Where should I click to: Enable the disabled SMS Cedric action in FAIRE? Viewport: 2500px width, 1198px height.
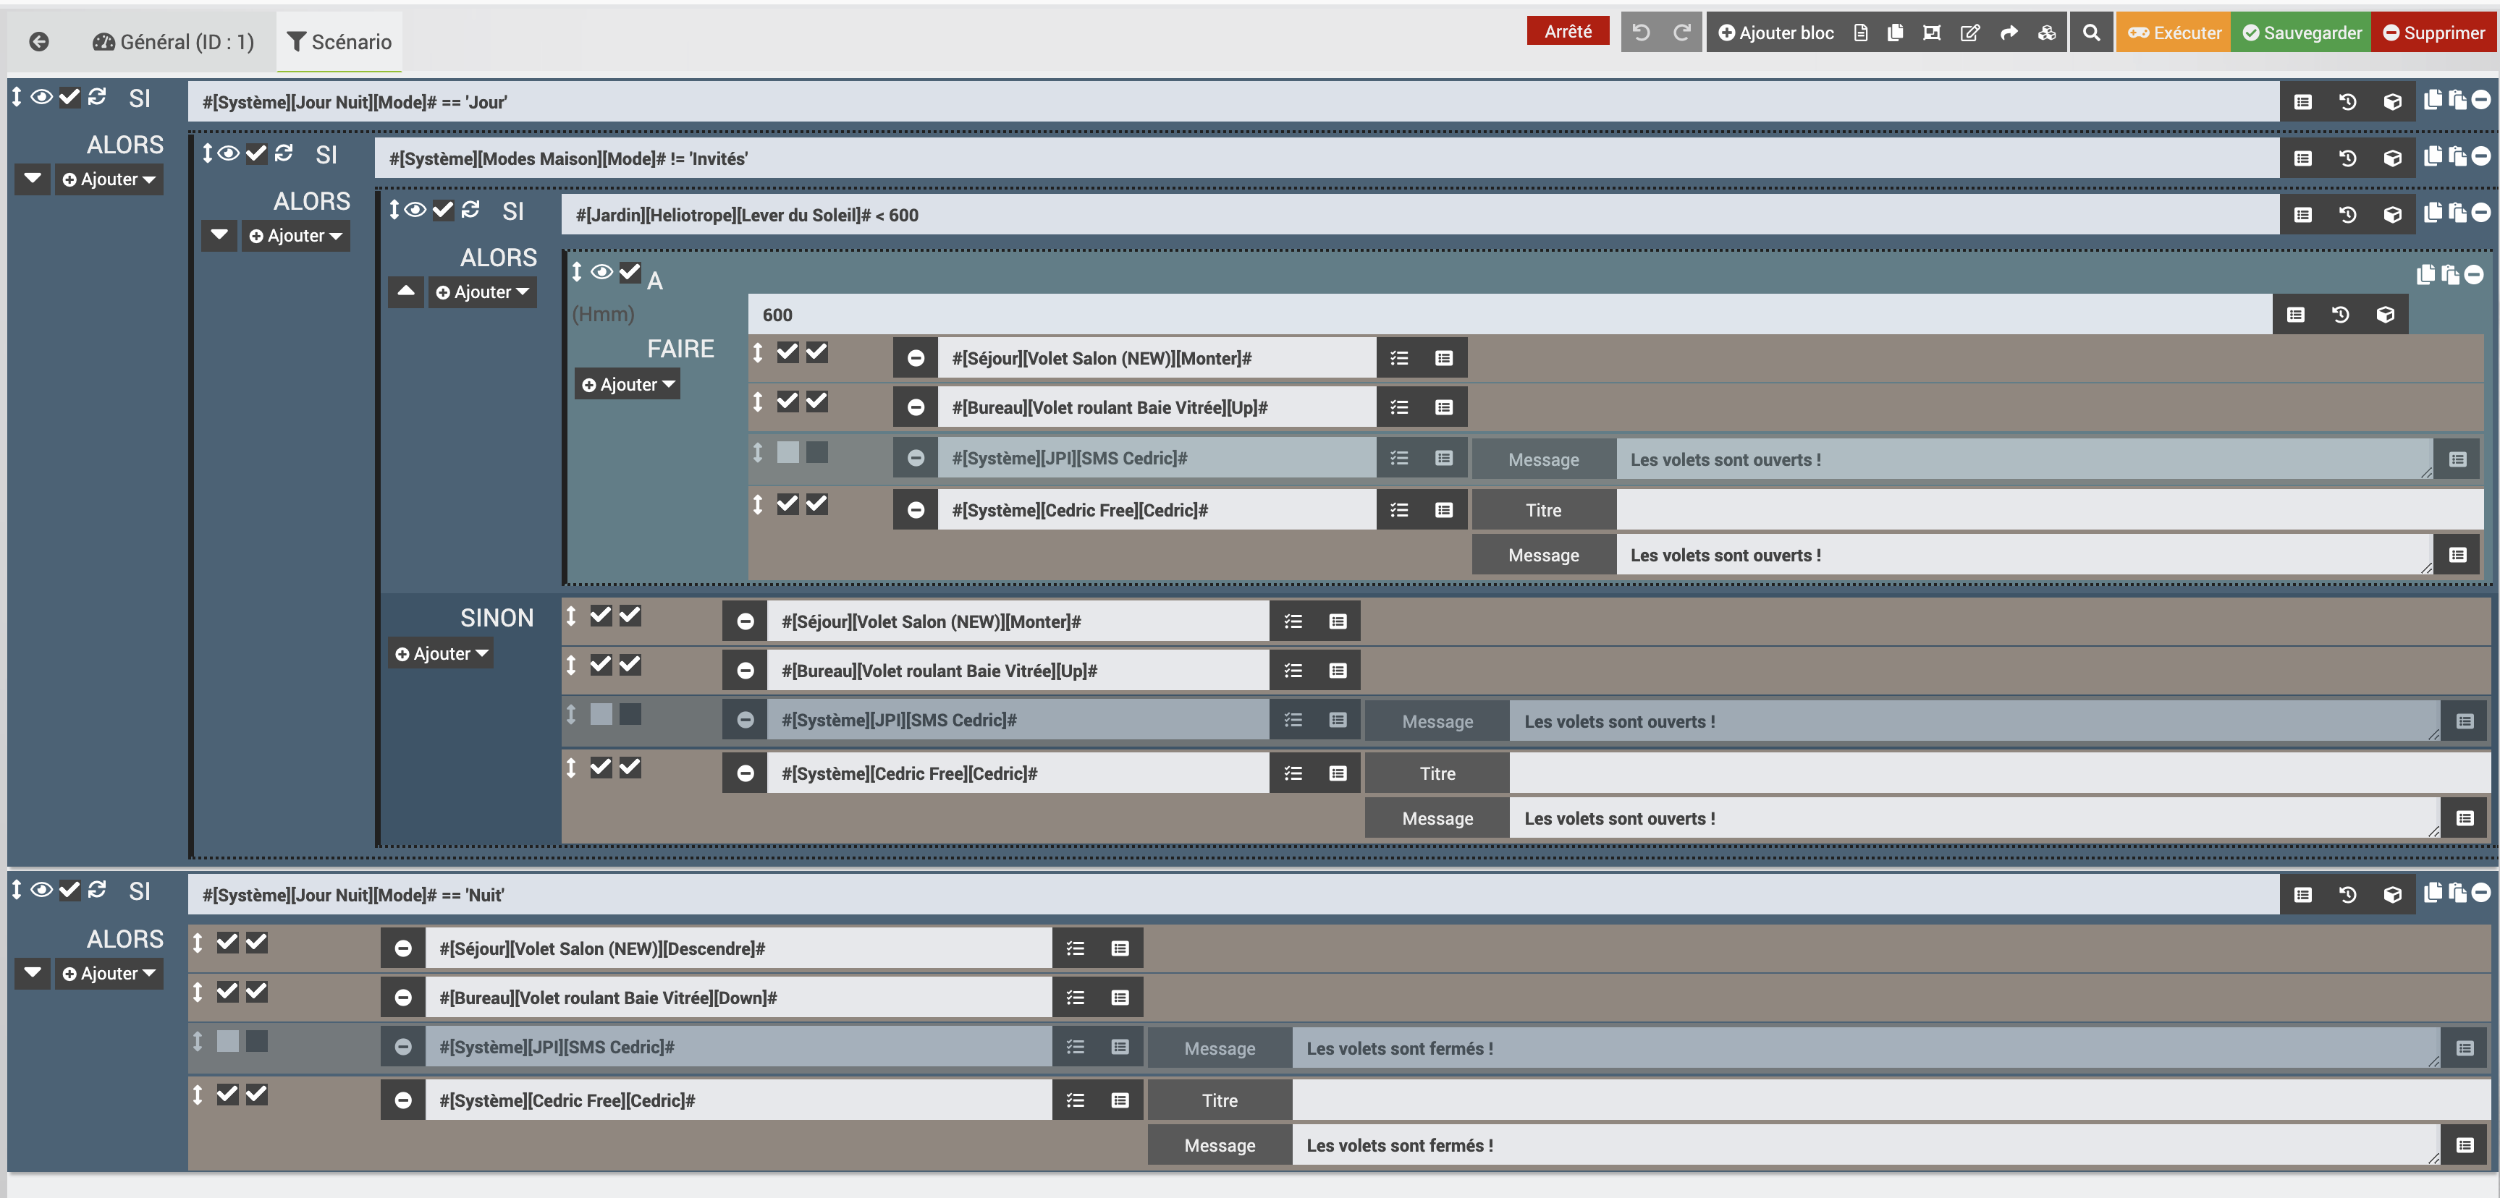(x=787, y=452)
